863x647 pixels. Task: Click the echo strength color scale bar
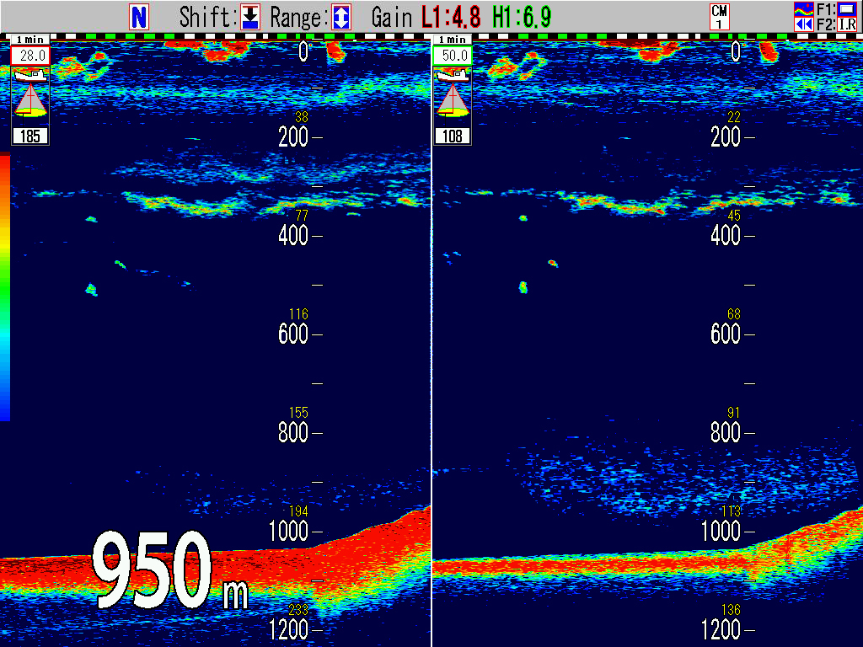pos(5,286)
